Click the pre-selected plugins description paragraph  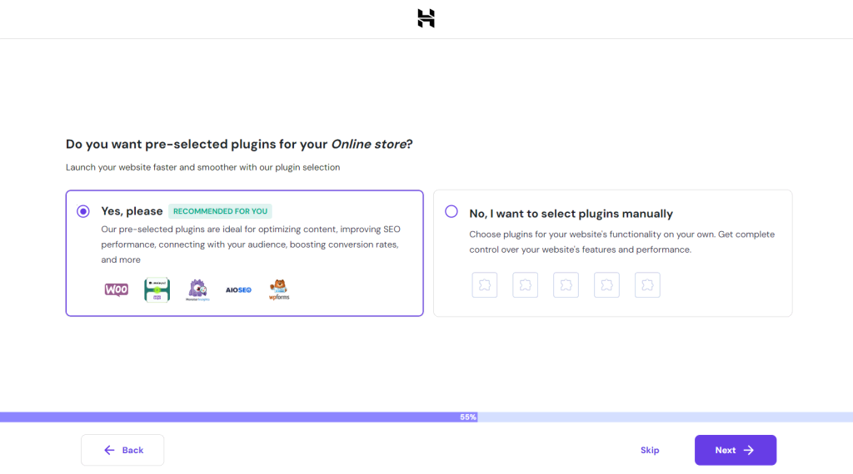251,244
